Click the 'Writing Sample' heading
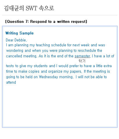Viewport: 119px width, 139px height. pyautogui.click(x=19, y=33)
